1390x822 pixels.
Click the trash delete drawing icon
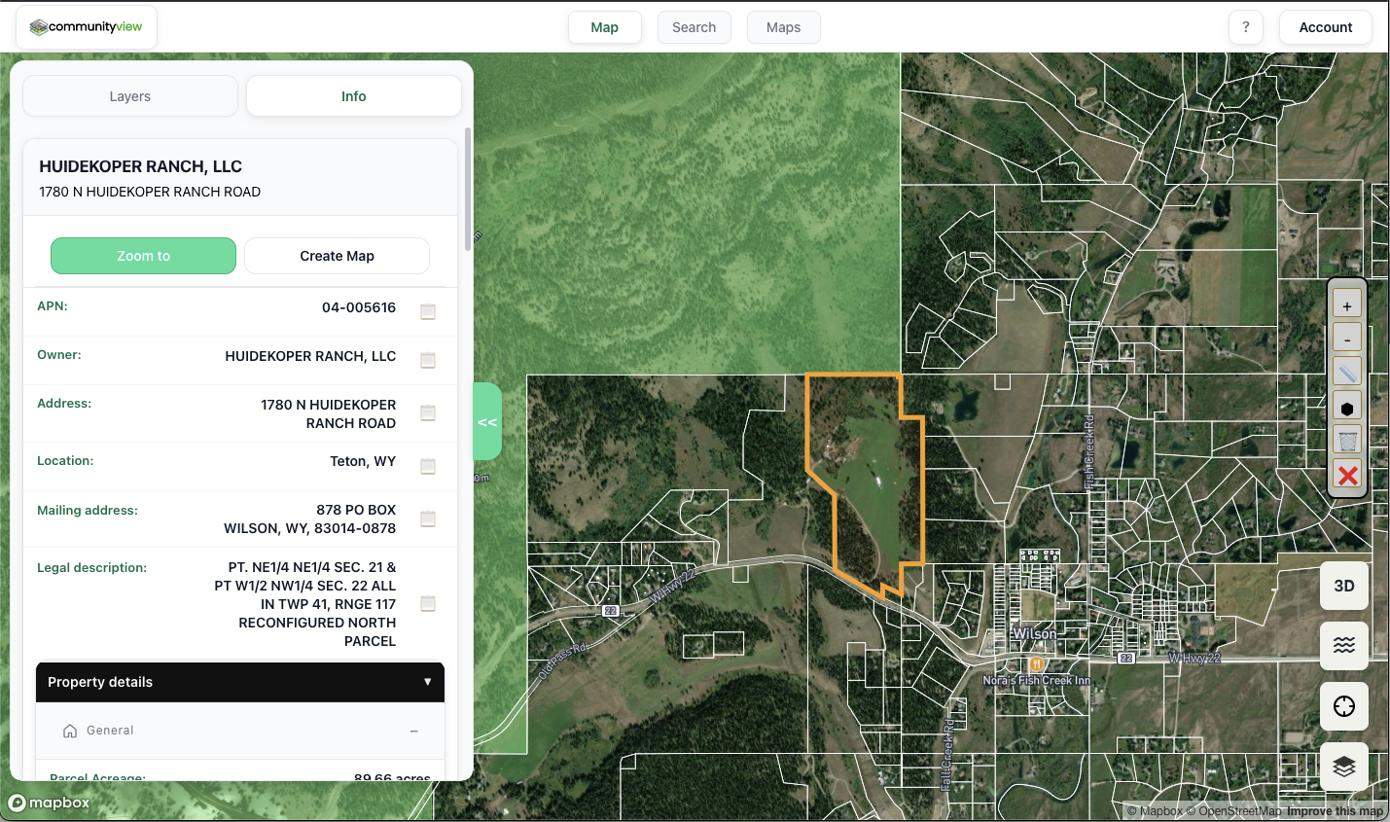(1347, 442)
